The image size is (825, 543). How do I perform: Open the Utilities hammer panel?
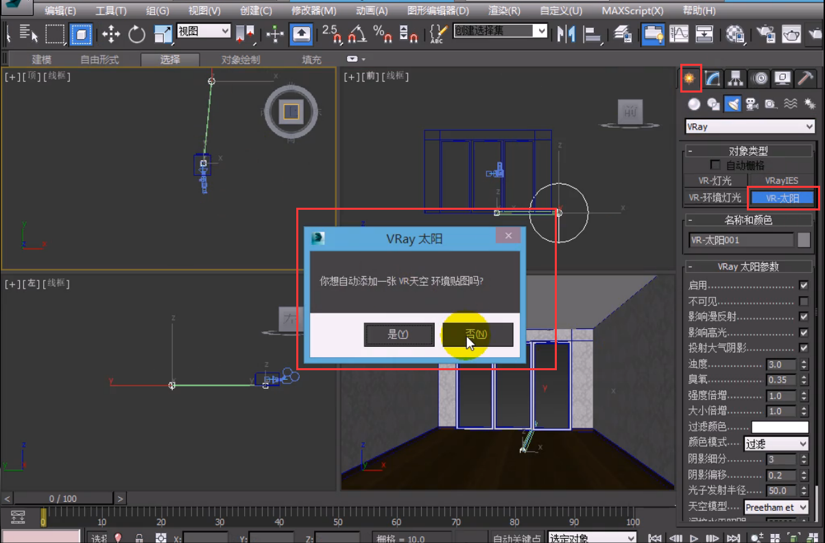(804, 79)
